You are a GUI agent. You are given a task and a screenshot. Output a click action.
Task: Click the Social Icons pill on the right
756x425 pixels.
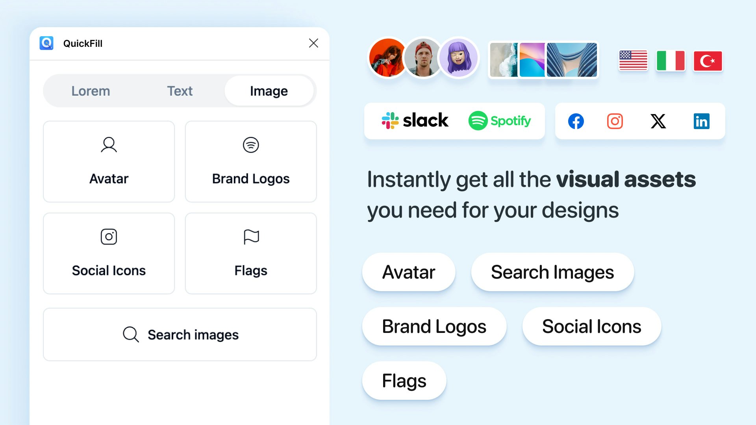[591, 326]
